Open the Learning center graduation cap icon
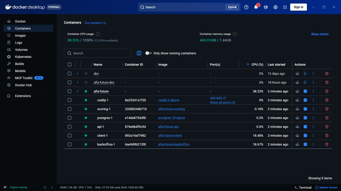341x191 pixels. 266,7
